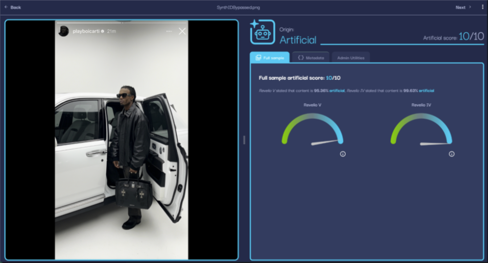Click the Revelio IV label
488x263 pixels.
point(421,105)
